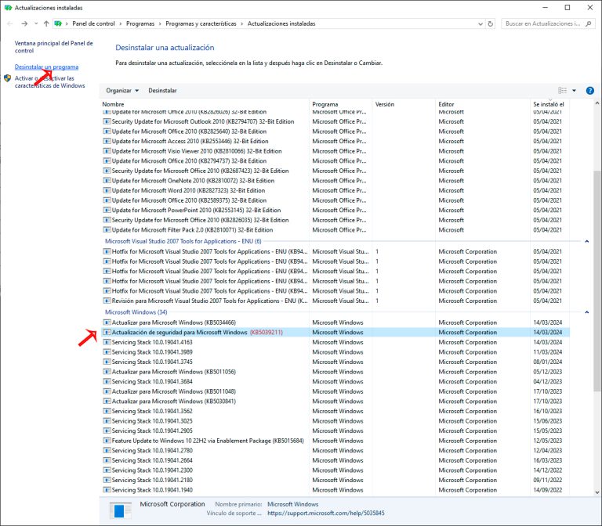Select Security Update for Office 2010 (KB2826035)
This screenshot has height=526, width=602.
pyautogui.click(x=335, y=220)
